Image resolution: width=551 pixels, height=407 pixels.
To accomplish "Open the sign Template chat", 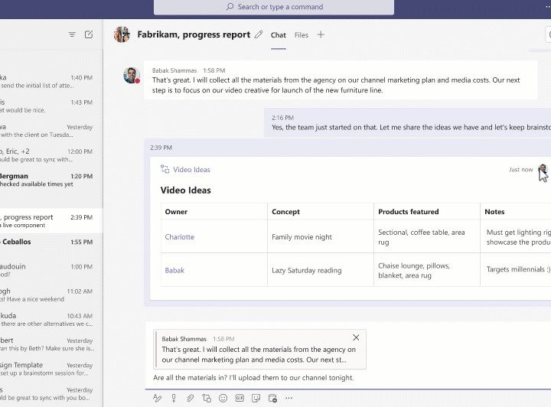I will pos(51,369).
